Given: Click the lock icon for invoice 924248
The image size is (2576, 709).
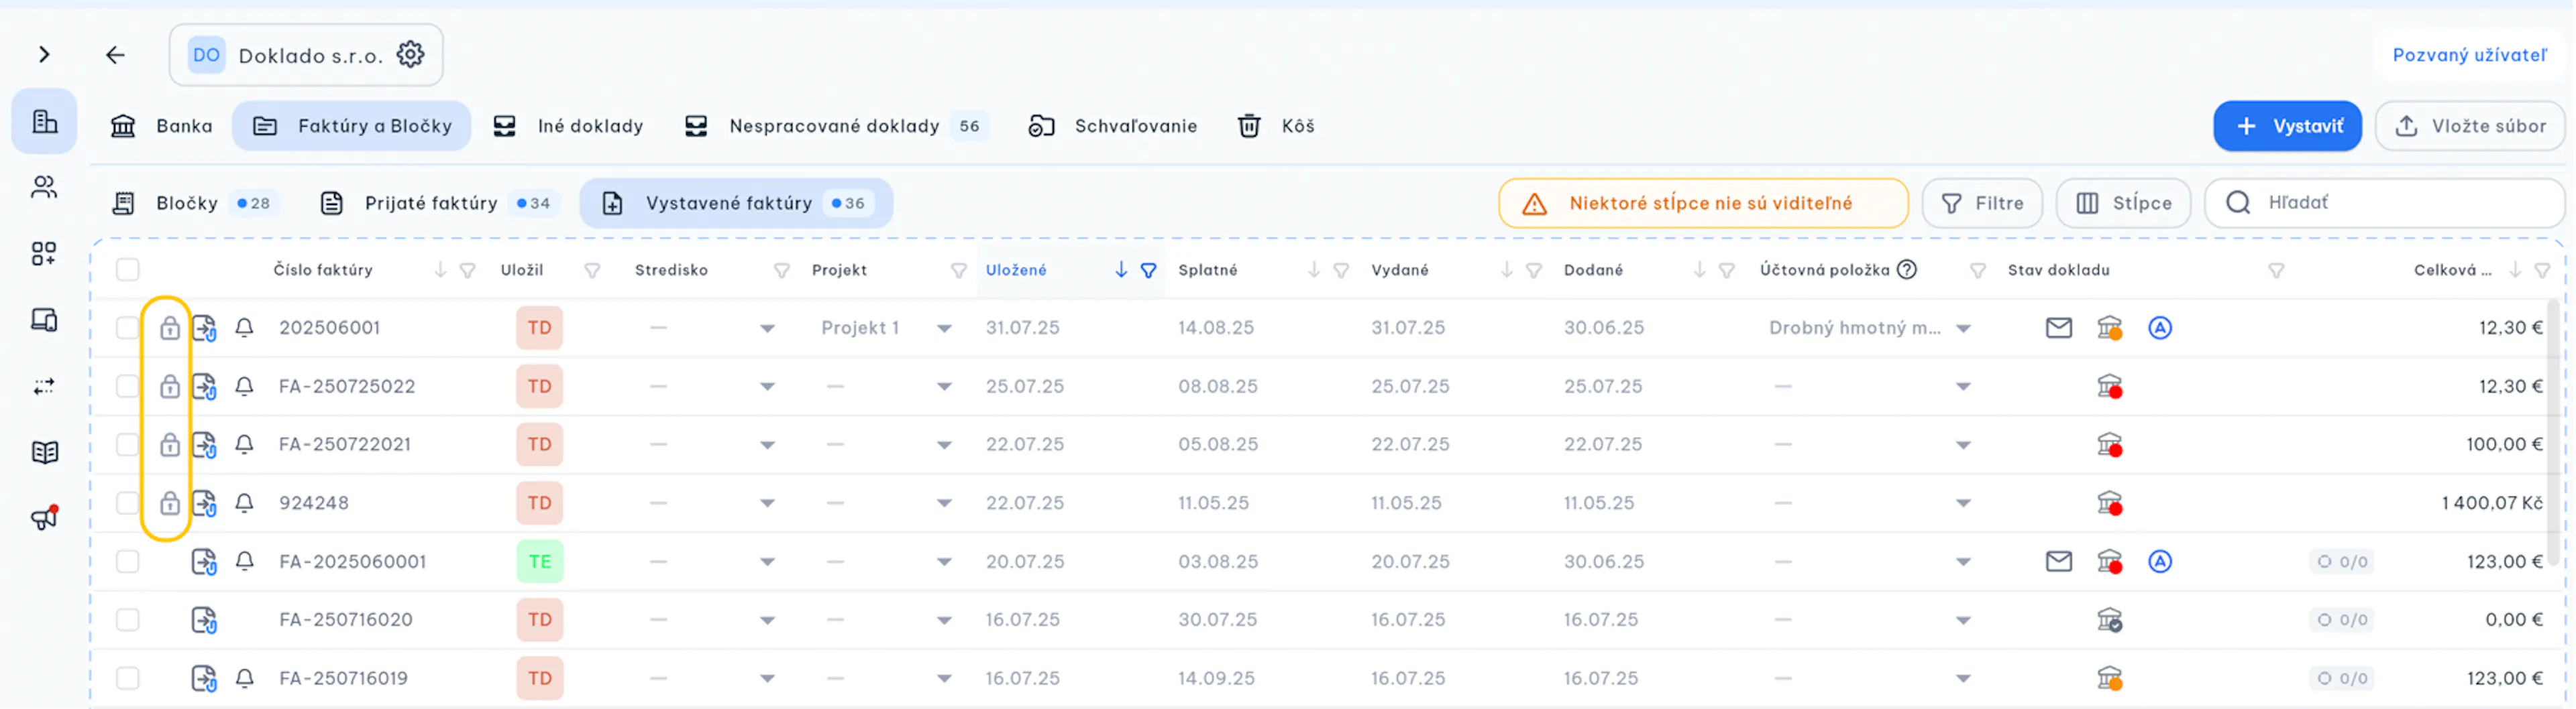Looking at the screenshot, I should [170, 503].
